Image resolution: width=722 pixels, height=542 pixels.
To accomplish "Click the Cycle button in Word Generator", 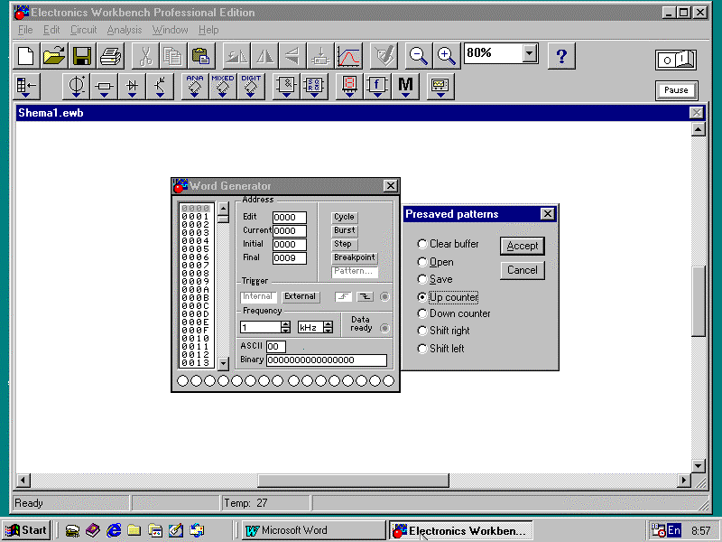I will click(344, 217).
